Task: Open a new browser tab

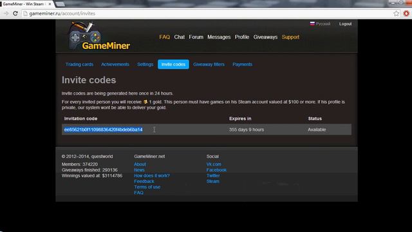Action: coord(60,4)
